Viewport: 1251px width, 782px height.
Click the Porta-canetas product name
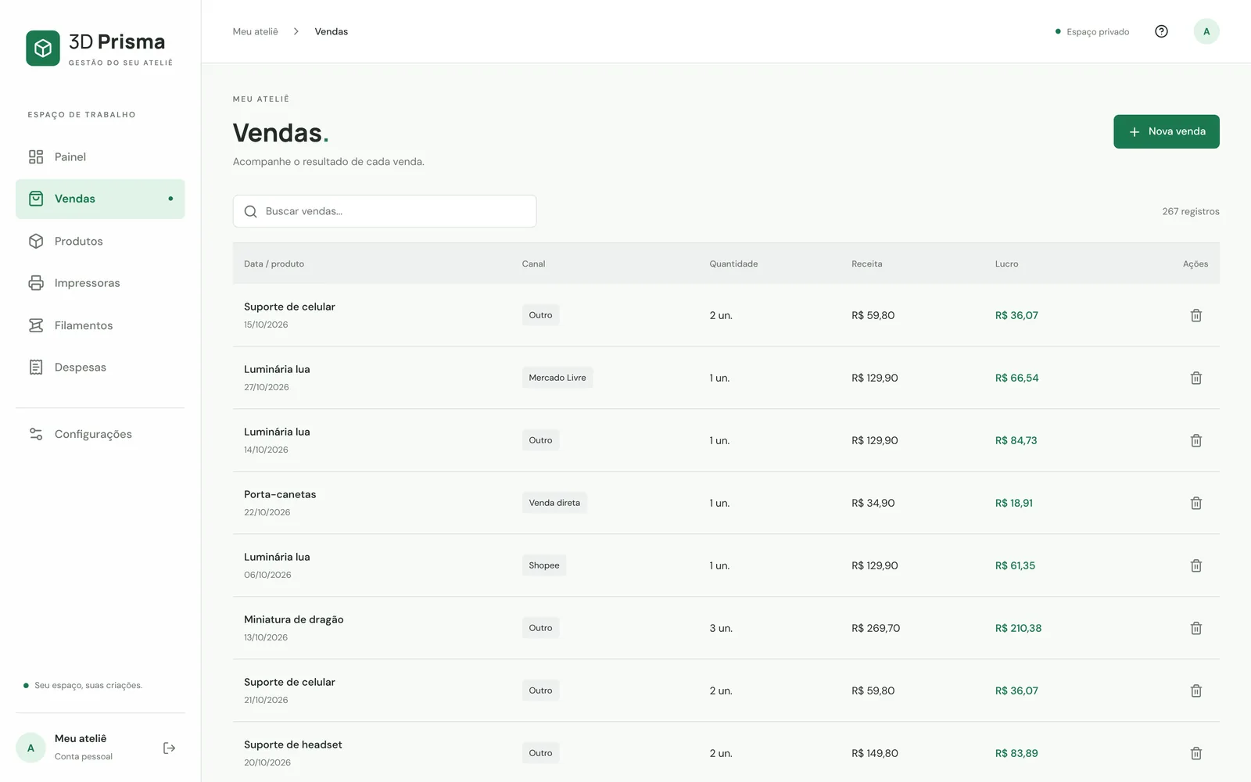280,494
